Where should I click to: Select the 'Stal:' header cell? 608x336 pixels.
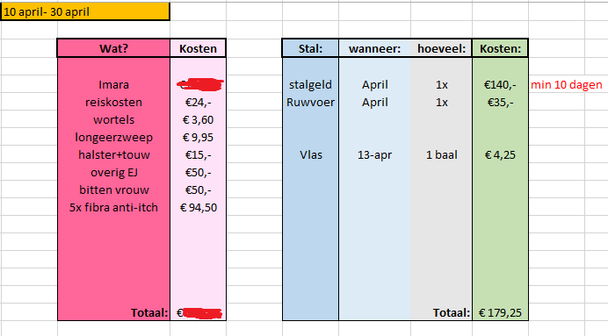[310, 48]
